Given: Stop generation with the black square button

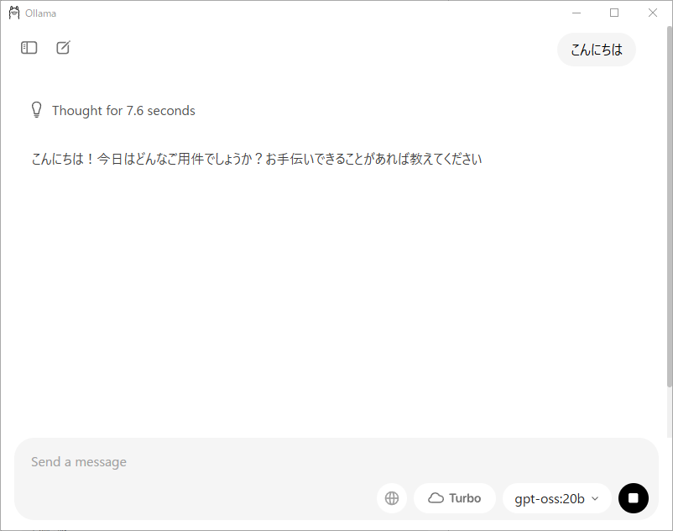Looking at the screenshot, I should 633,498.
